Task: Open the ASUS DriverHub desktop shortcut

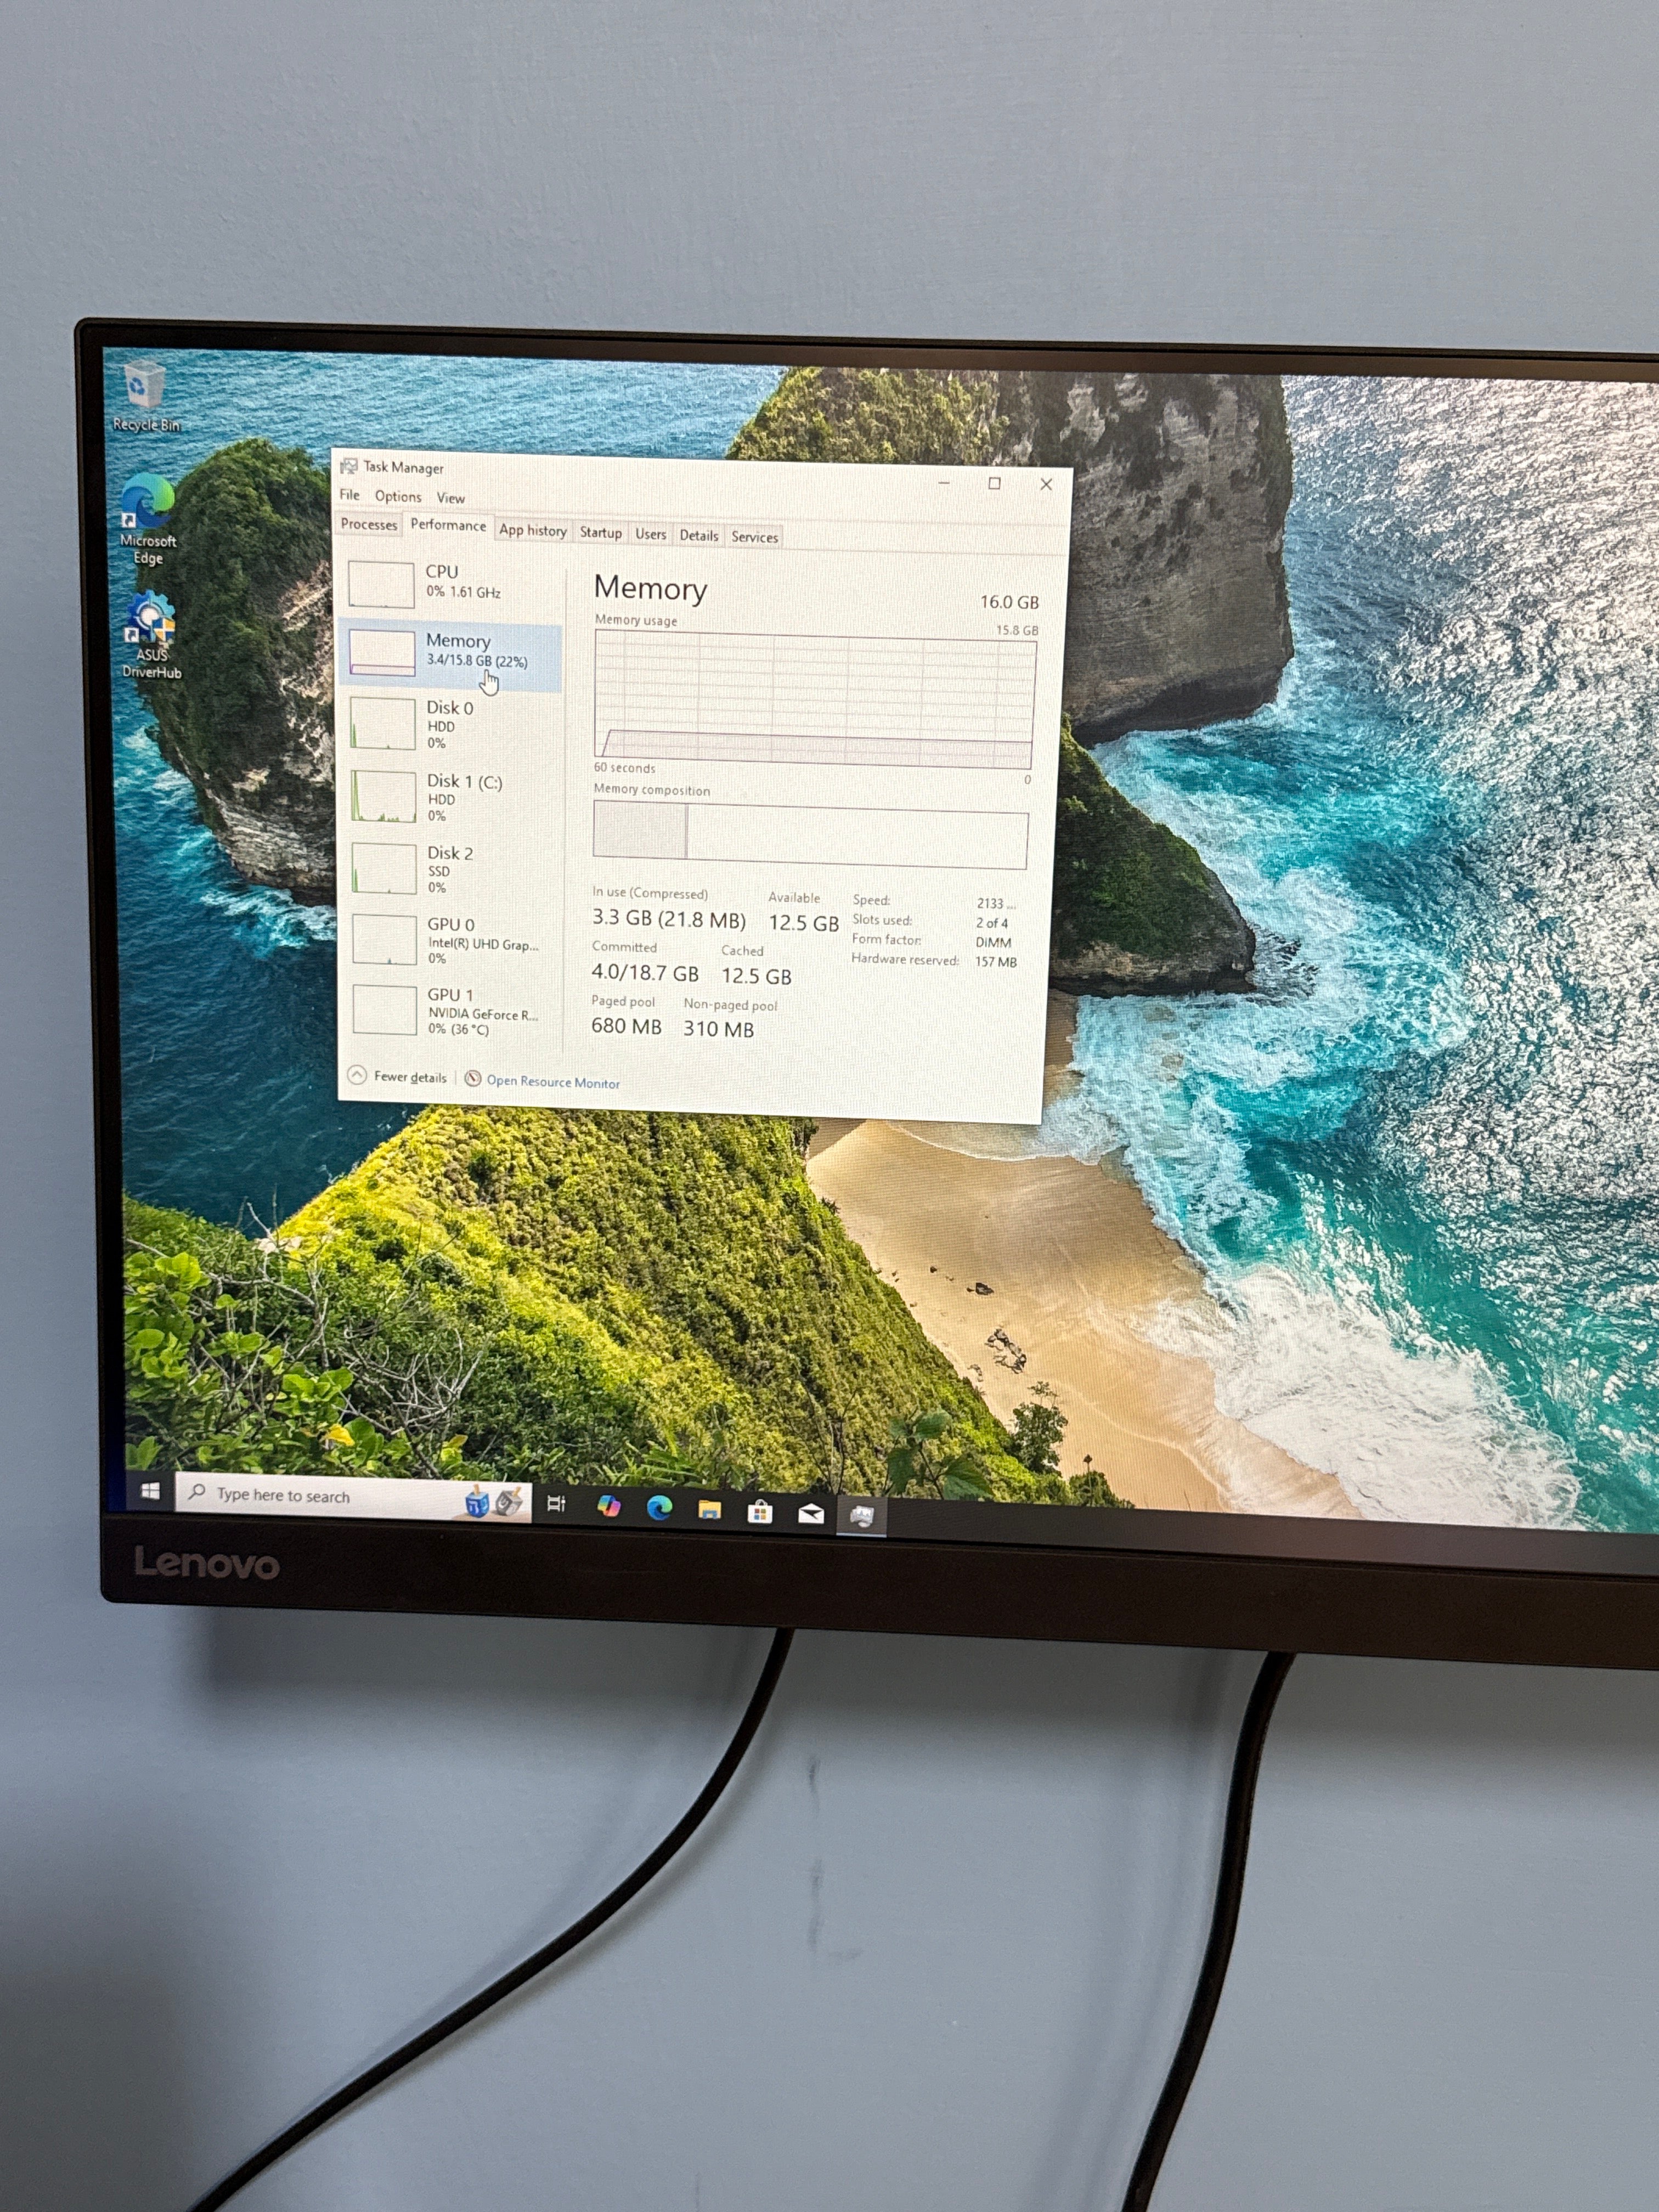Action: [151, 636]
